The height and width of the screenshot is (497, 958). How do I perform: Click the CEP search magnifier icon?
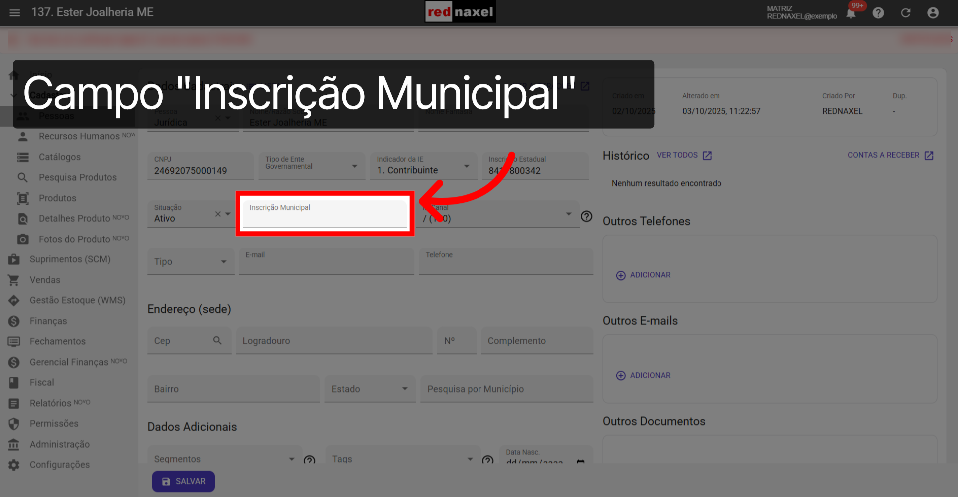coord(218,340)
